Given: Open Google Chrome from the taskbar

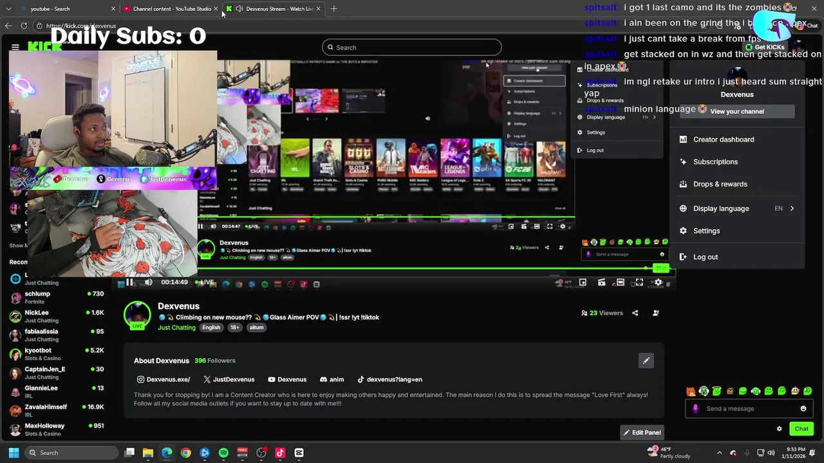Looking at the screenshot, I should click(186, 453).
